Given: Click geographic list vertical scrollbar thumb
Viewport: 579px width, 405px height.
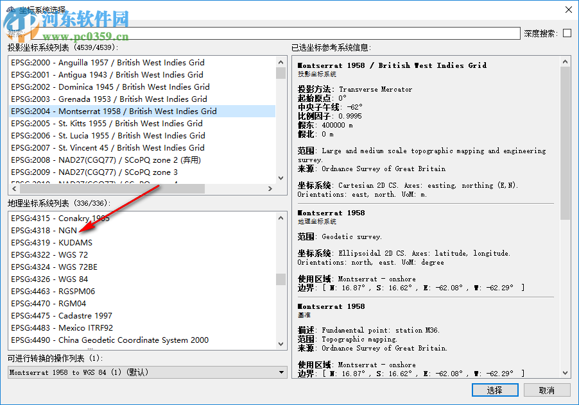Looking at the screenshot, I should (281, 279).
